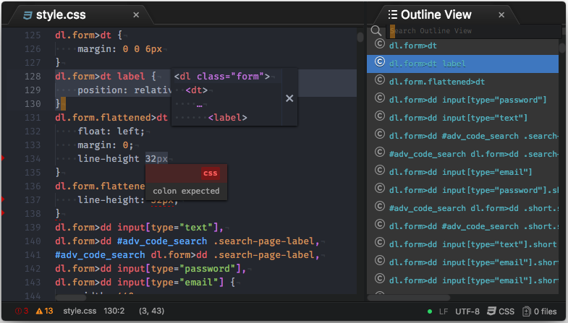Close the Outline View panel
This screenshot has width=568, height=323.
coord(501,15)
